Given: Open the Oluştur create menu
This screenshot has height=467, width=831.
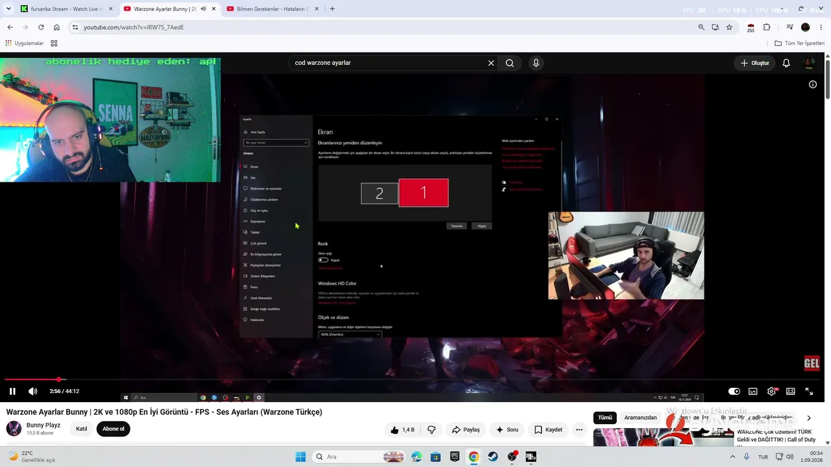Looking at the screenshot, I should (x=754, y=63).
